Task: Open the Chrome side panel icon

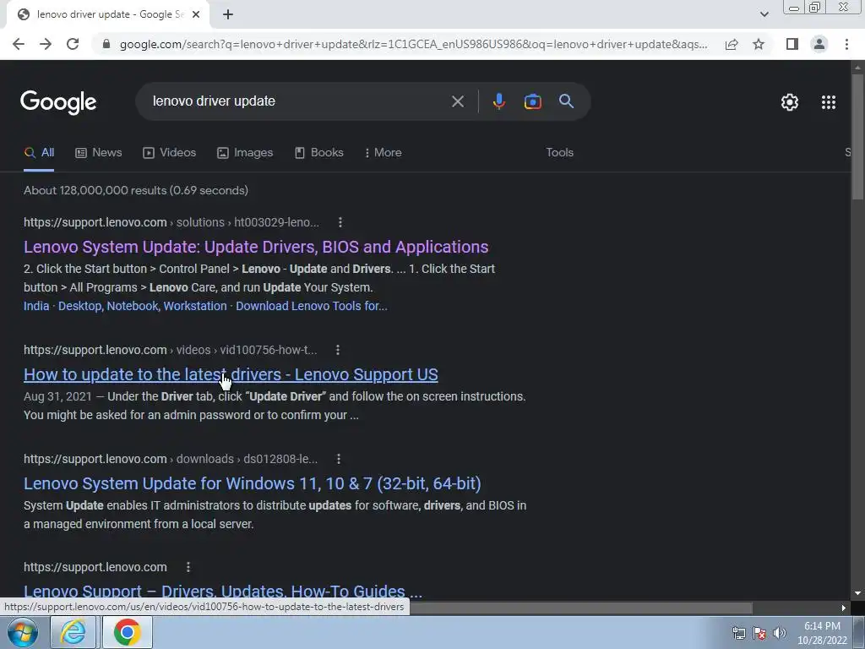Action: pyautogui.click(x=792, y=44)
